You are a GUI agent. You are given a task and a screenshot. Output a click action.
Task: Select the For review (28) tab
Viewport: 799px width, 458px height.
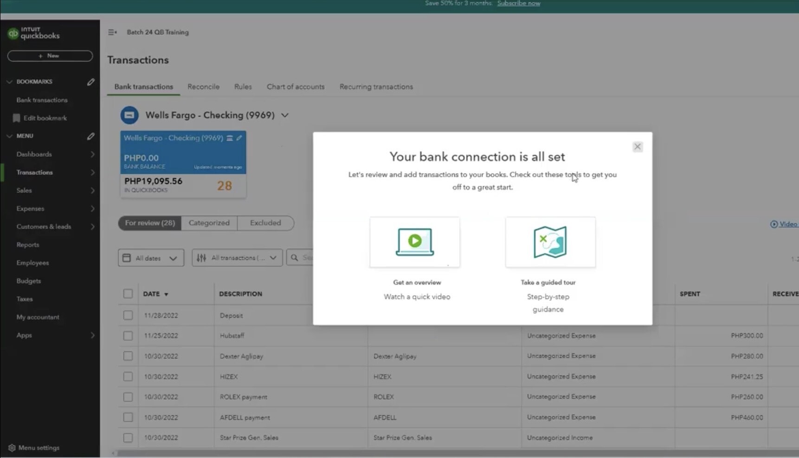point(150,223)
